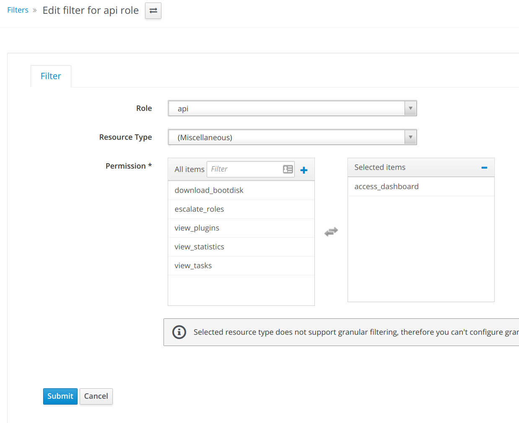This screenshot has height=423, width=519.
Task: Open the api role combo box
Action: [x=292, y=108]
